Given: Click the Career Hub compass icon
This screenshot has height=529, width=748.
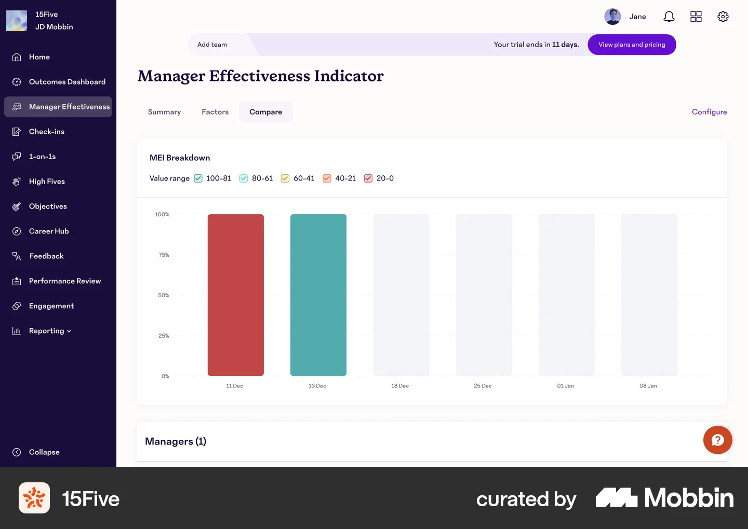Looking at the screenshot, I should (17, 231).
